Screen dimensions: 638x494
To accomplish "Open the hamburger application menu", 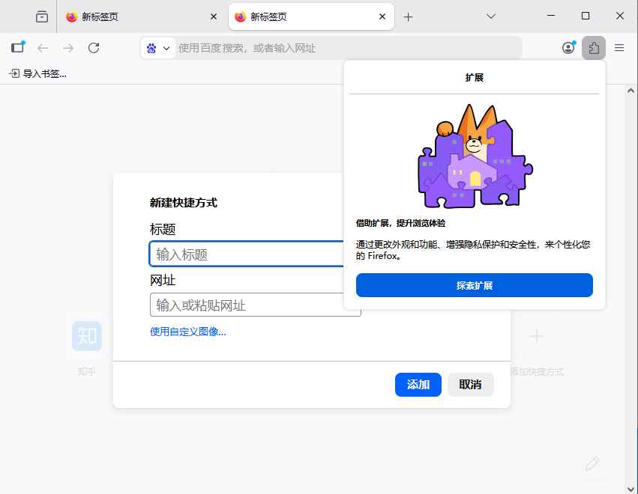I will (x=619, y=48).
